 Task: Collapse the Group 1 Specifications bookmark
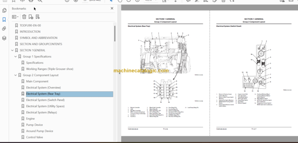pos(16,57)
